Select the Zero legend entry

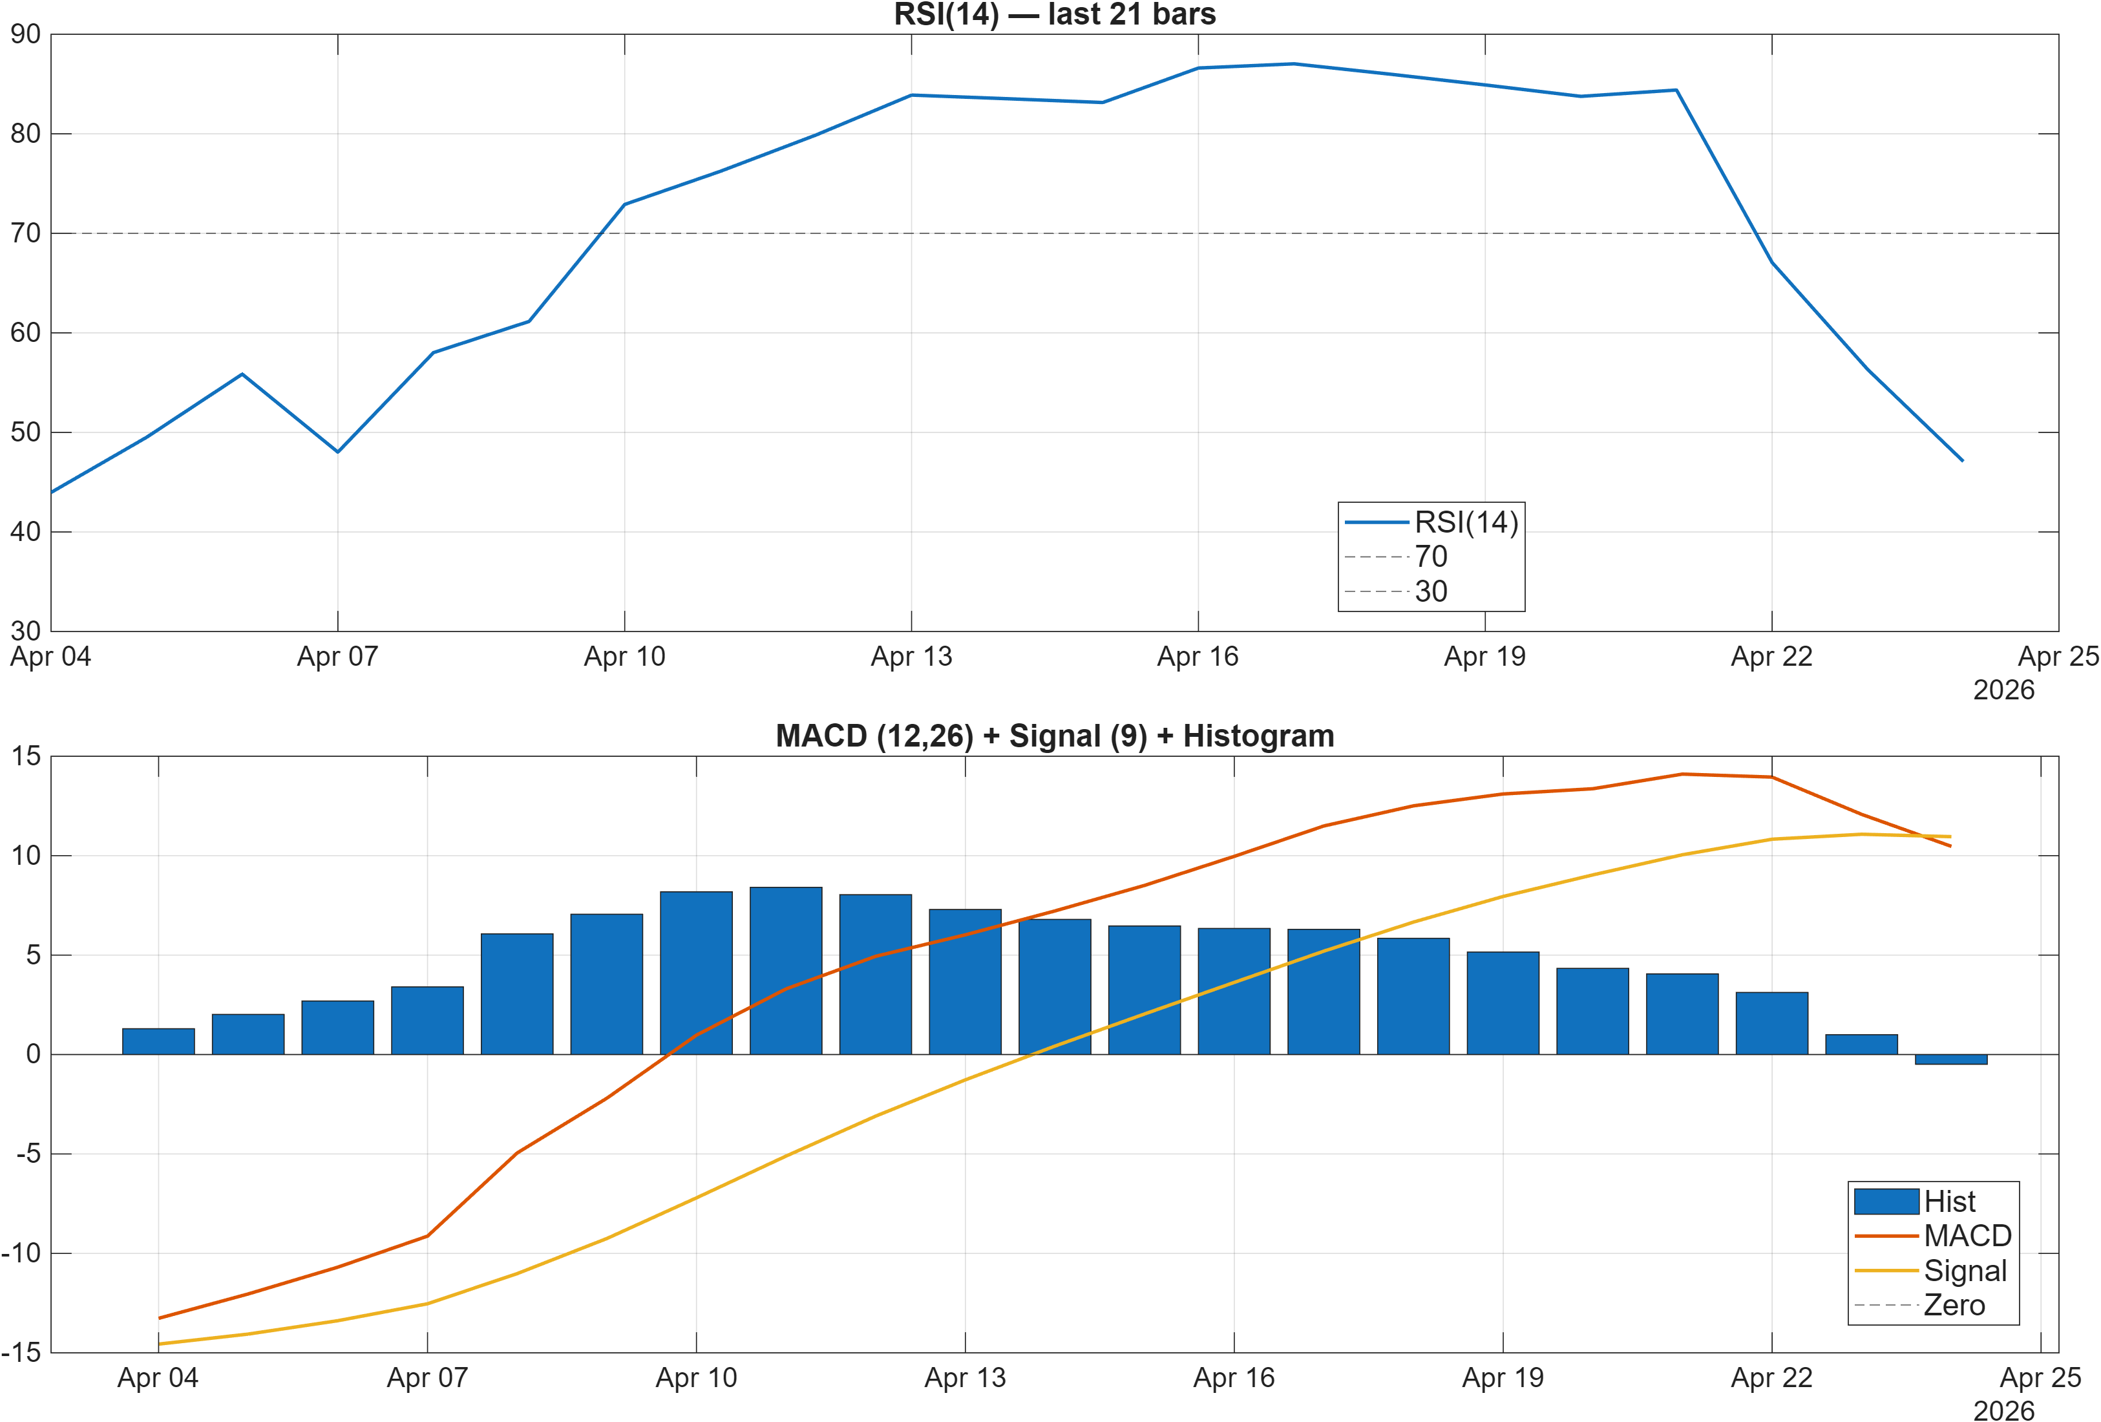(1919, 1306)
